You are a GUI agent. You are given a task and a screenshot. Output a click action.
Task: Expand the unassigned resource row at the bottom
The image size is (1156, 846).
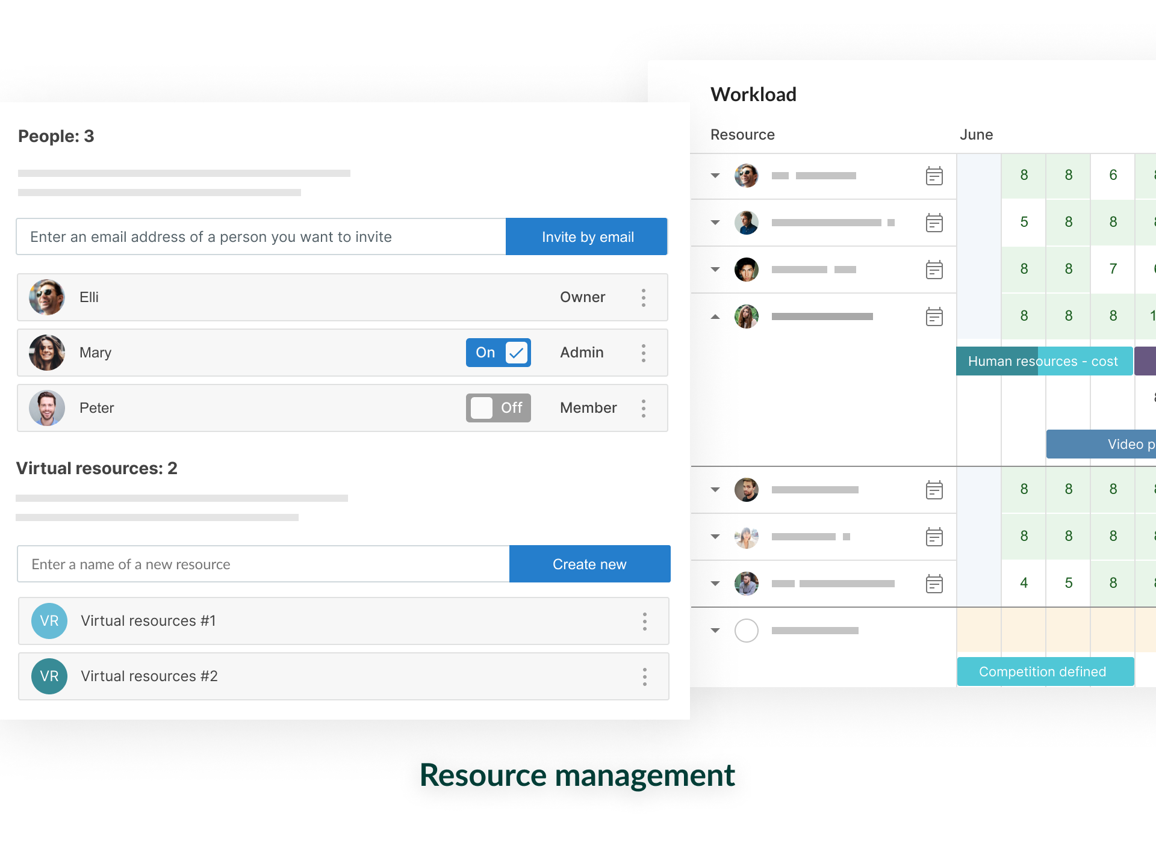point(715,631)
